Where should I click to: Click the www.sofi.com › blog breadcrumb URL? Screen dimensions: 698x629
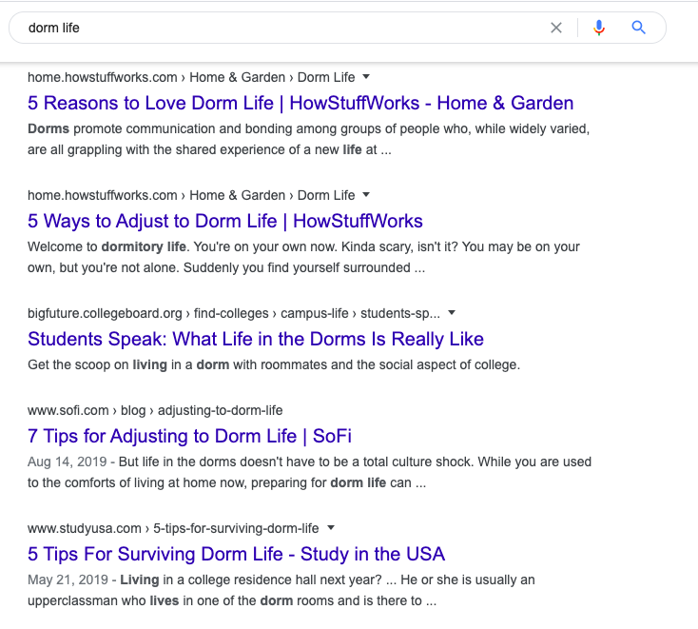[155, 410]
